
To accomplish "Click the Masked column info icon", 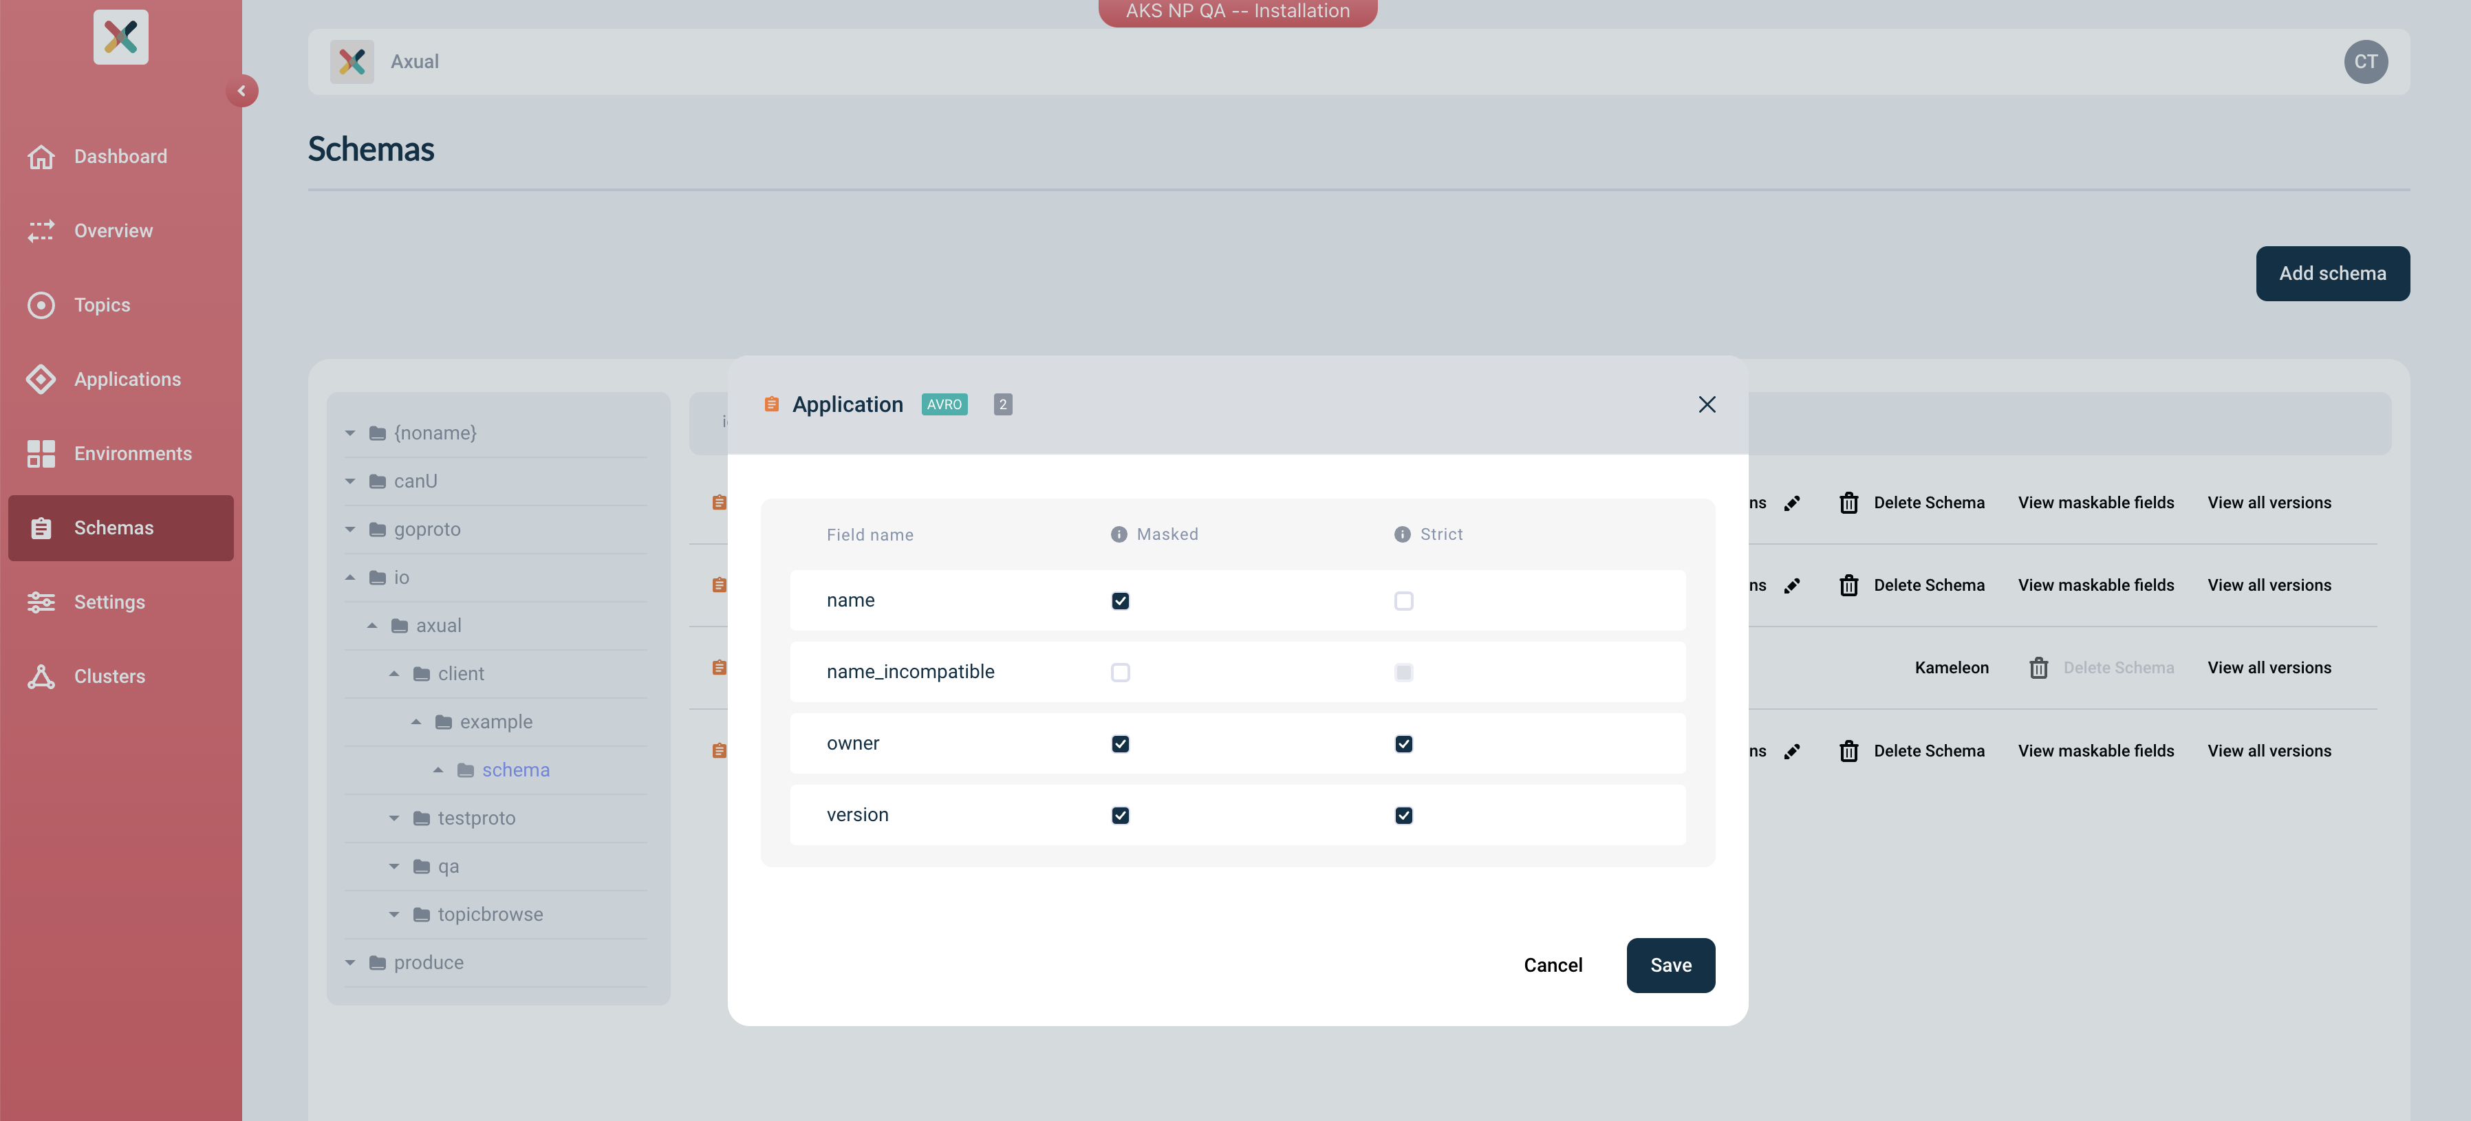I will (1119, 534).
